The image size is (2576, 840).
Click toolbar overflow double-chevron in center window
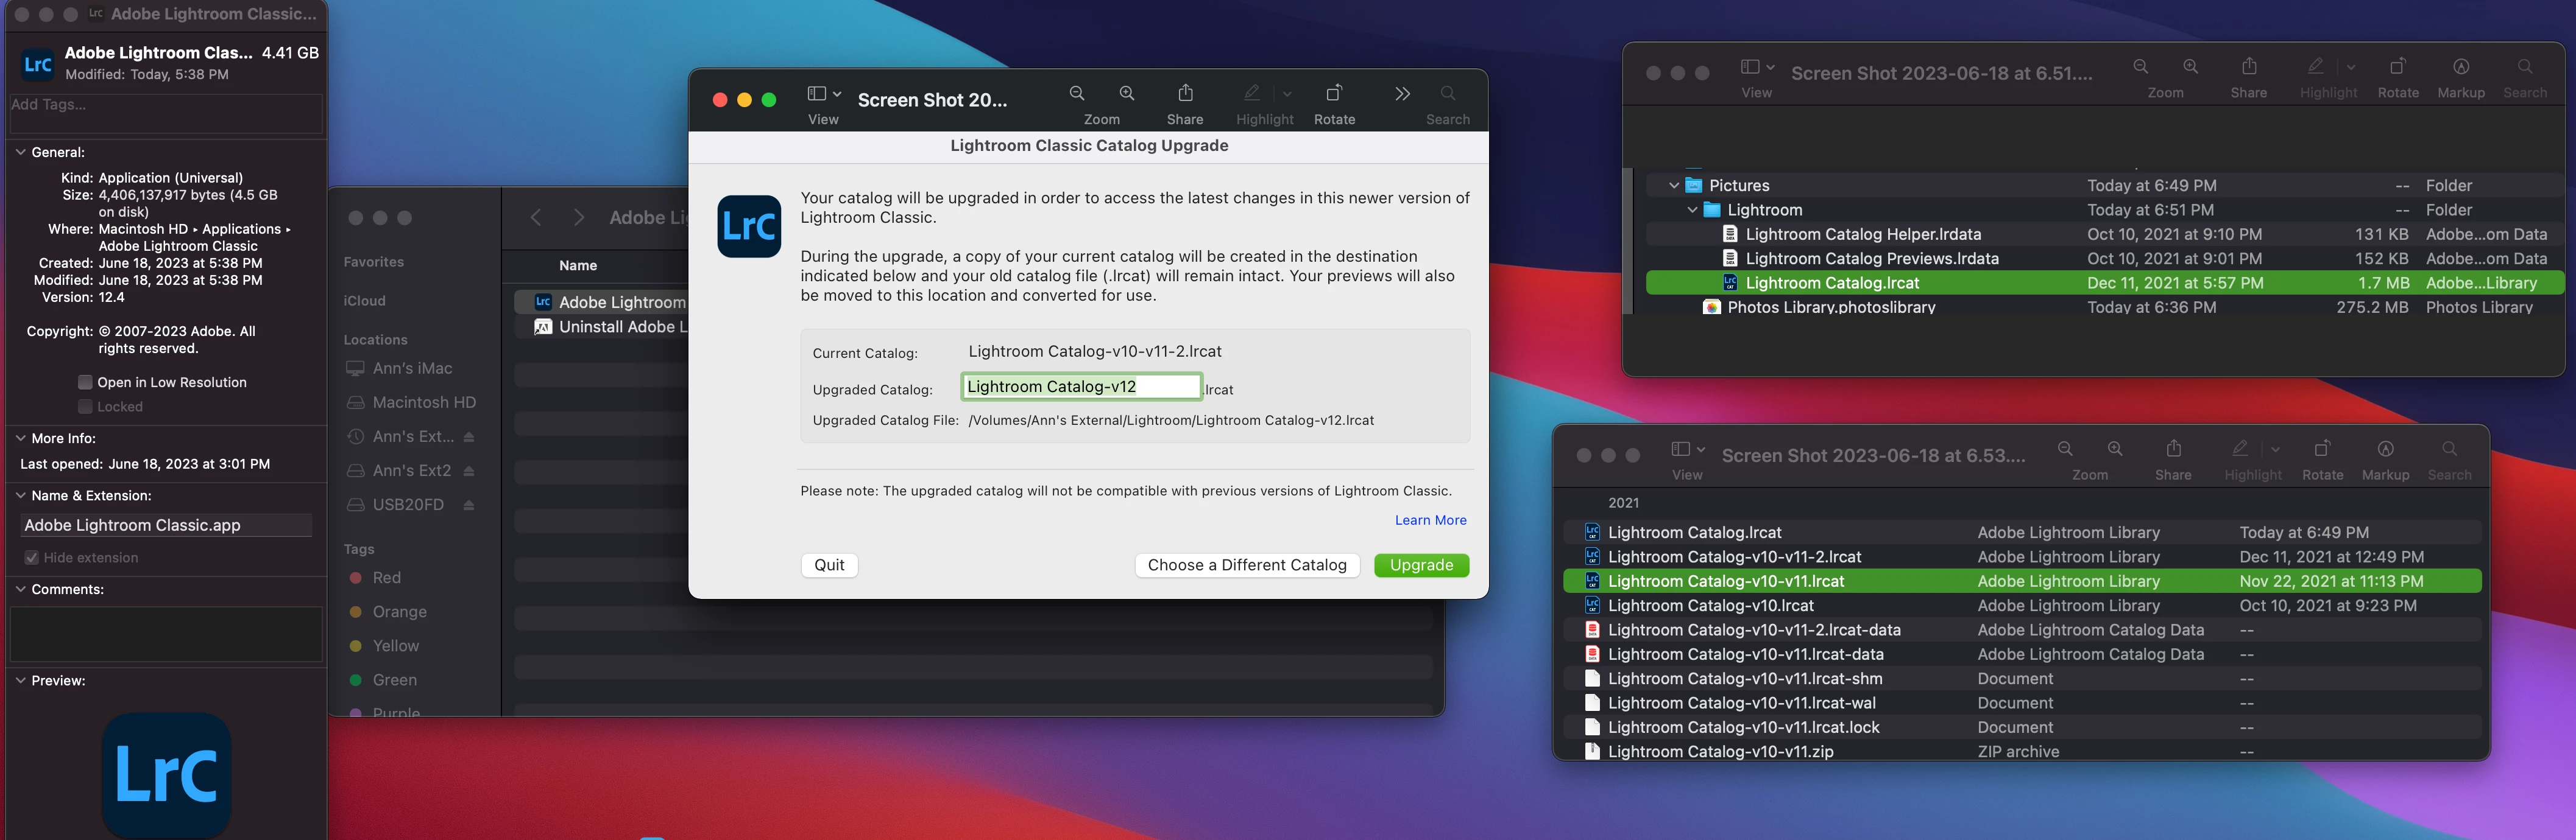[x=1402, y=94]
